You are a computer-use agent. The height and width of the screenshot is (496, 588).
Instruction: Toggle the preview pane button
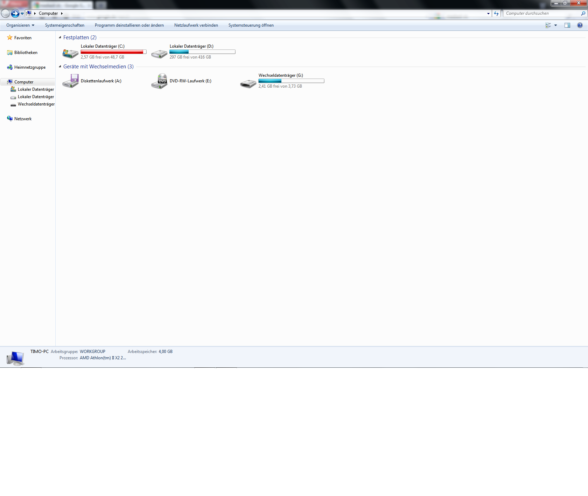pos(567,25)
